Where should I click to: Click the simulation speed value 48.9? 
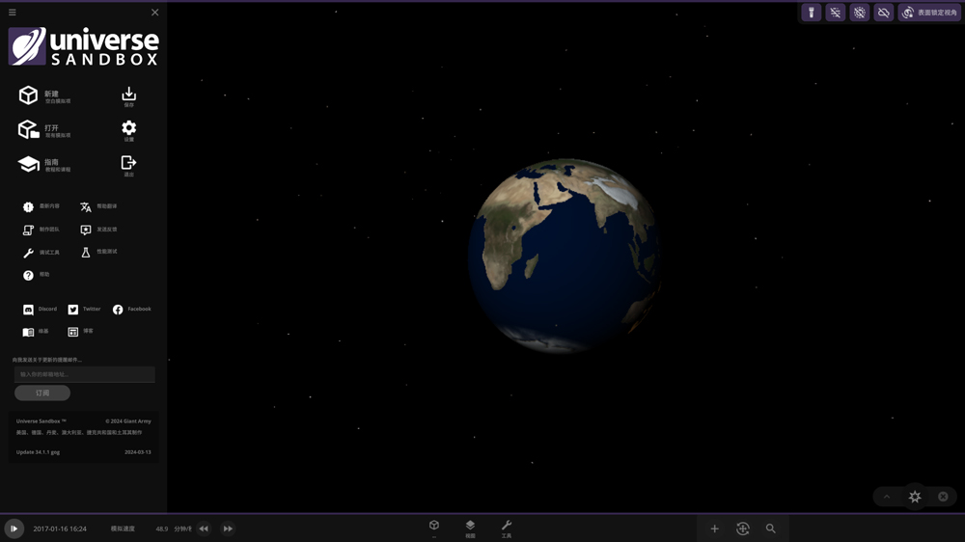162,528
